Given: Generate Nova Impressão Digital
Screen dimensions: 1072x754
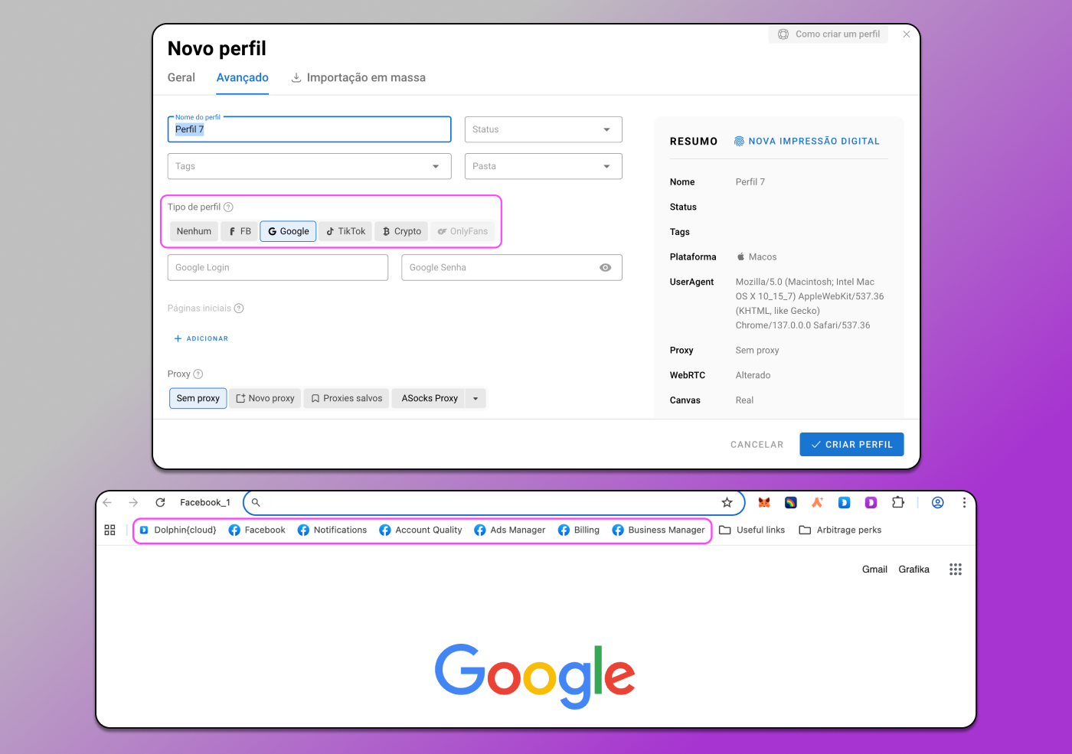Looking at the screenshot, I should point(807,141).
